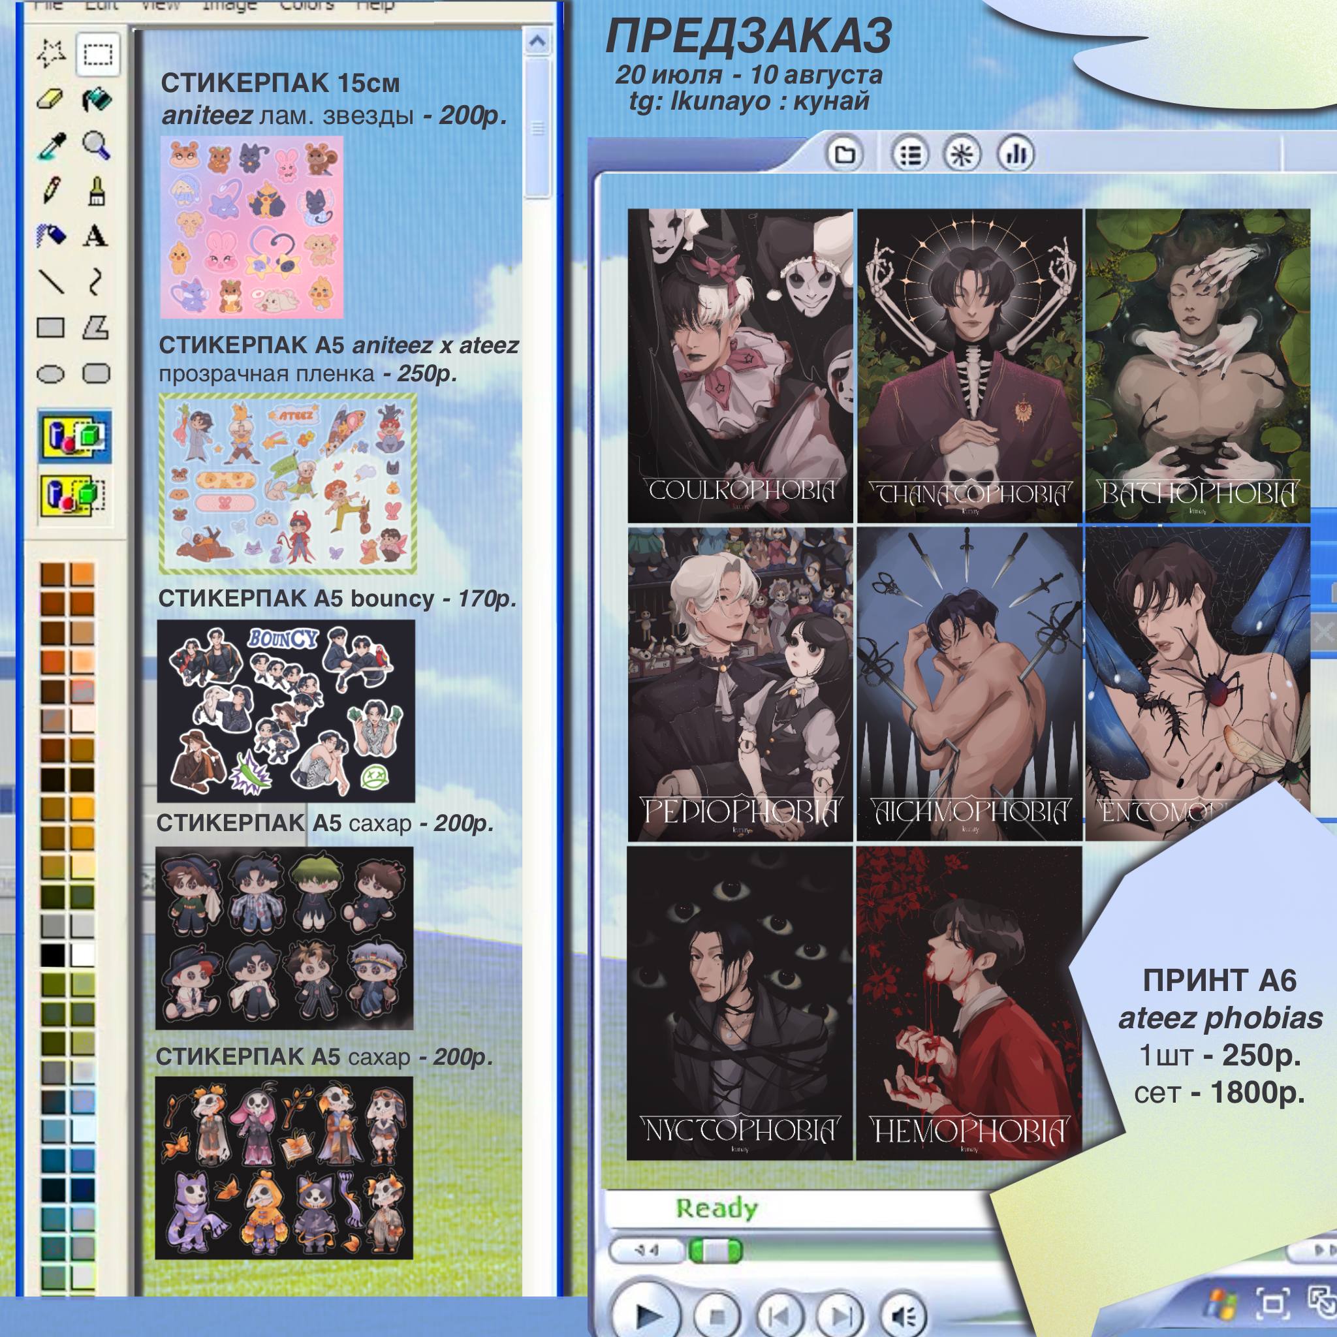This screenshot has width=1337, height=1337.
Task: Click the 'прозрачная пленка - 250р.' line
Action: point(308,373)
